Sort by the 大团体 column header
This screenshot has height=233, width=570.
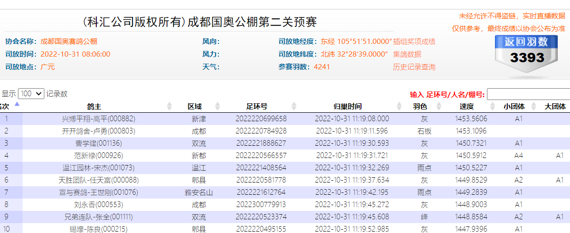click(555, 106)
